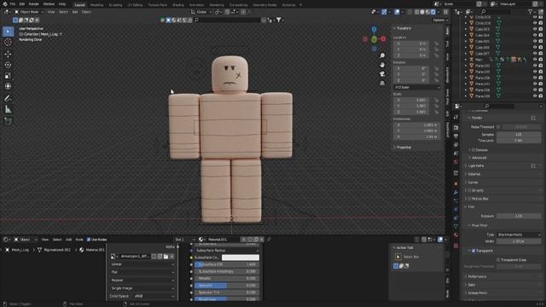This screenshot has width=546, height=307.
Task: Open the Material properties tab
Action: click(x=456, y=235)
